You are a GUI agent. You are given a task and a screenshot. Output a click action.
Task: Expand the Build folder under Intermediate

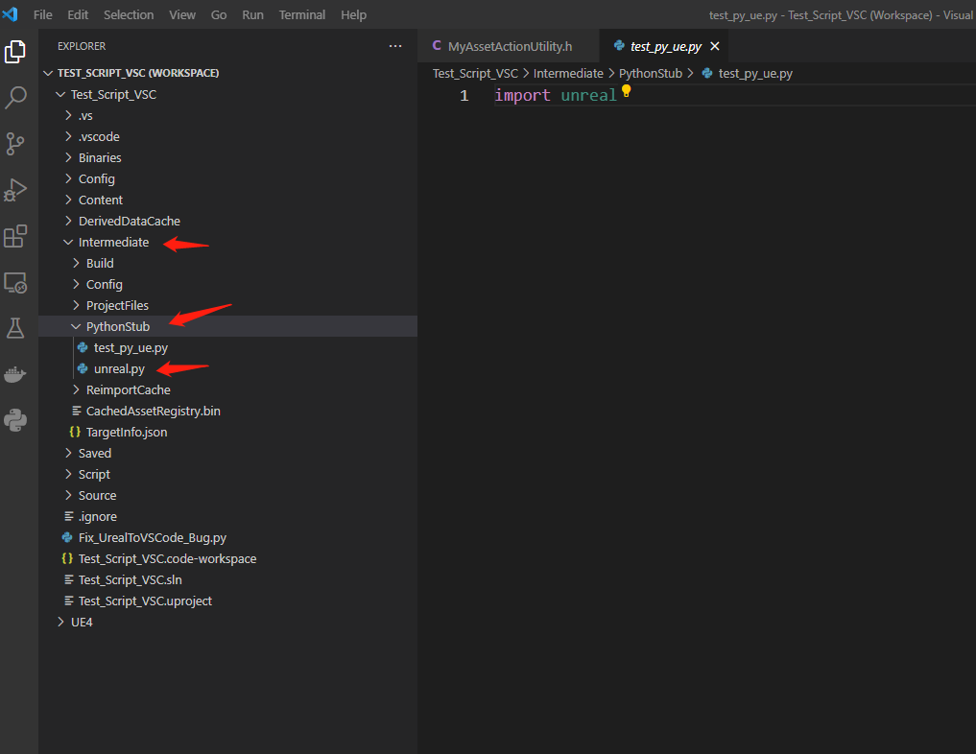(76, 263)
